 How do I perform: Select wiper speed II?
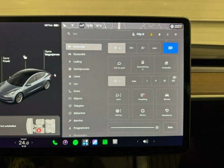[156, 81]
